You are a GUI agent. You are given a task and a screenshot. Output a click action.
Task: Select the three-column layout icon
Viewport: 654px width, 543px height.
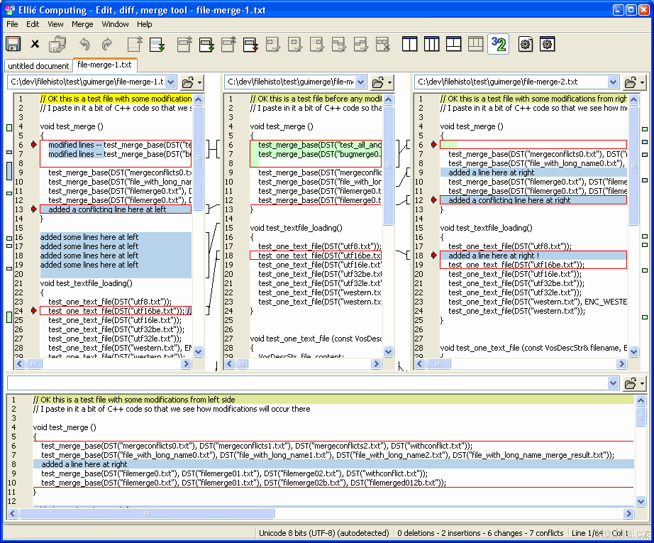[431, 44]
